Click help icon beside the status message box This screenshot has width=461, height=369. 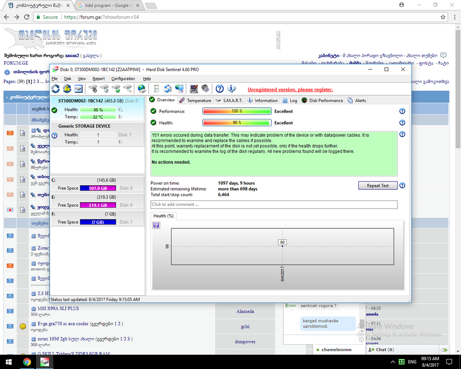click(402, 134)
